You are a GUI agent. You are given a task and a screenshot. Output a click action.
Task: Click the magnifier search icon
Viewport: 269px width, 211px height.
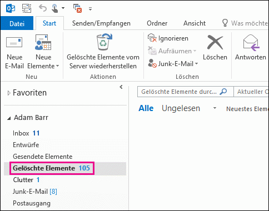(223, 91)
